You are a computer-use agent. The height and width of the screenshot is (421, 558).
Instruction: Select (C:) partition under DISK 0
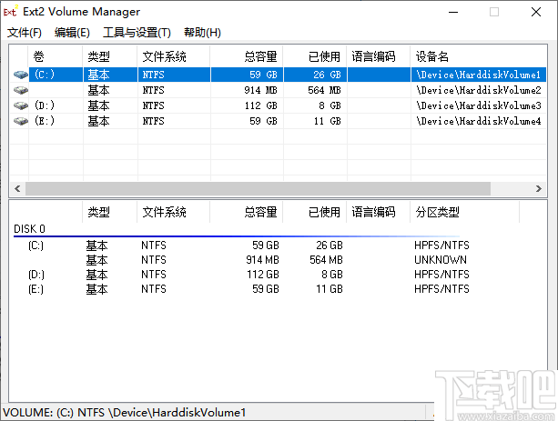[36, 246]
